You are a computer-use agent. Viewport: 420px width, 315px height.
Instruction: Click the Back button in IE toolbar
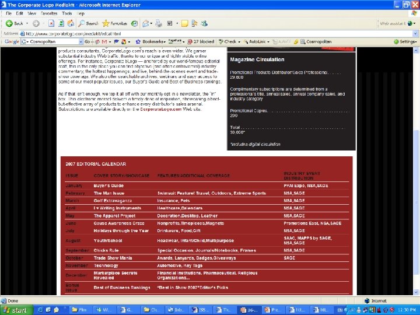(15, 23)
